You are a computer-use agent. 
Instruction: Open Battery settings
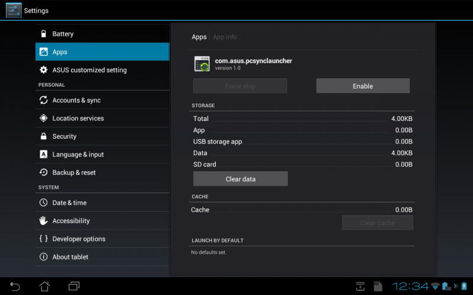[x=102, y=34]
